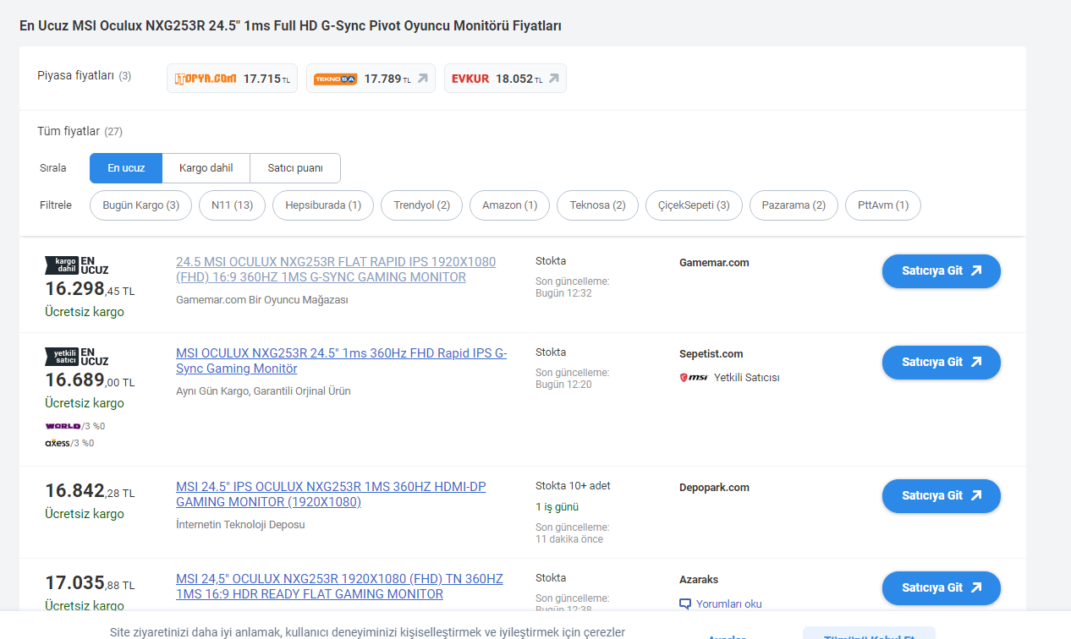Viewport: 1071px width, 639px height.
Task: Click the İtopya price 17.715 TL
Action: tap(266, 79)
